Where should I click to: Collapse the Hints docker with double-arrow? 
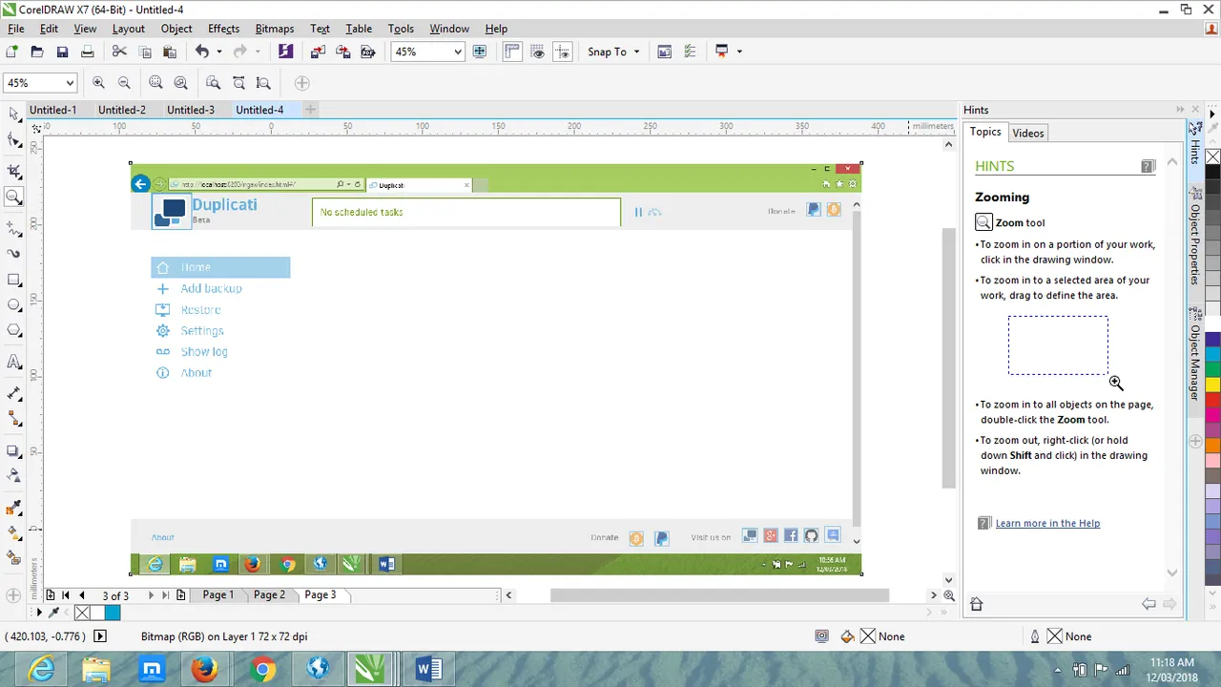pos(1180,110)
